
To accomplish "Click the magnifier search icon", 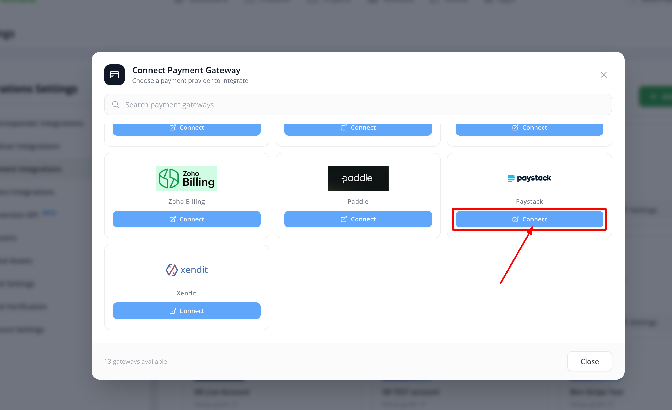I will click(115, 104).
